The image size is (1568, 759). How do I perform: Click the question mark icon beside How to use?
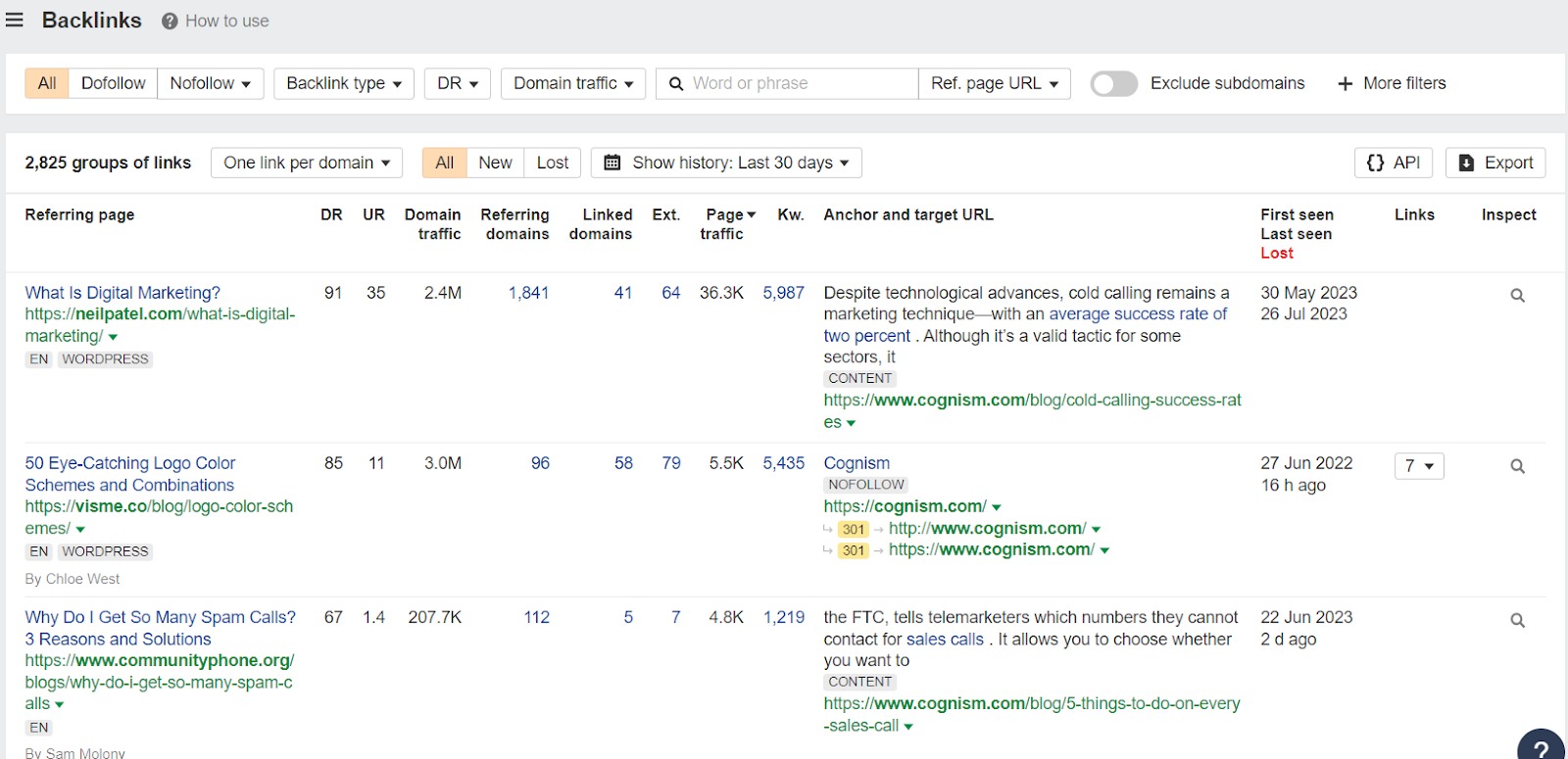170,21
